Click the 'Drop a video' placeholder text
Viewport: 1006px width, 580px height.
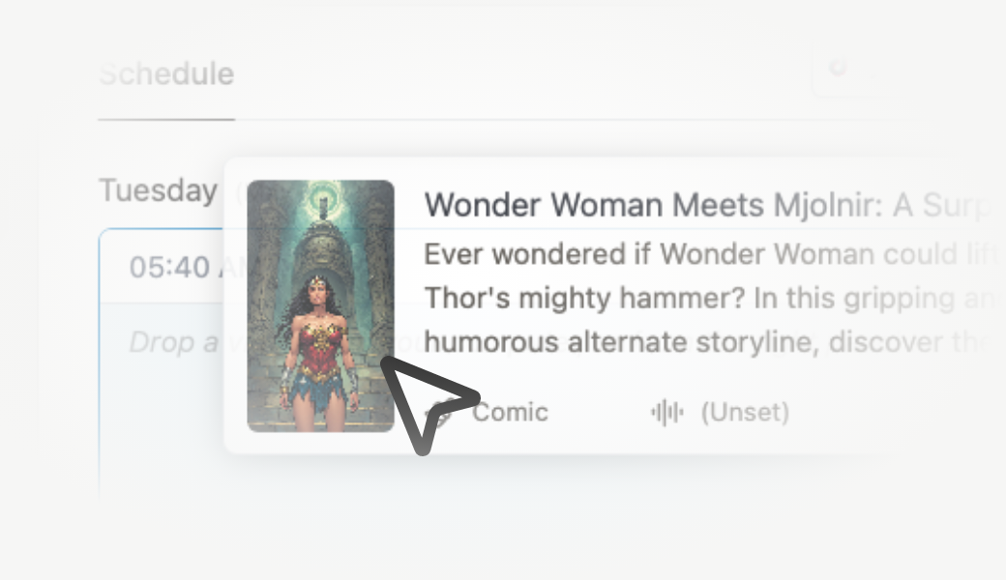(x=173, y=342)
